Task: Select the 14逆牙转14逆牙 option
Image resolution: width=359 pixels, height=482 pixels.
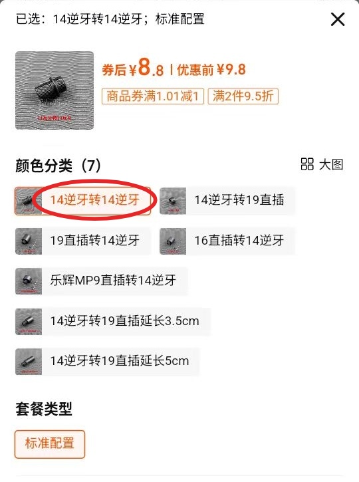Action: tap(82, 201)
